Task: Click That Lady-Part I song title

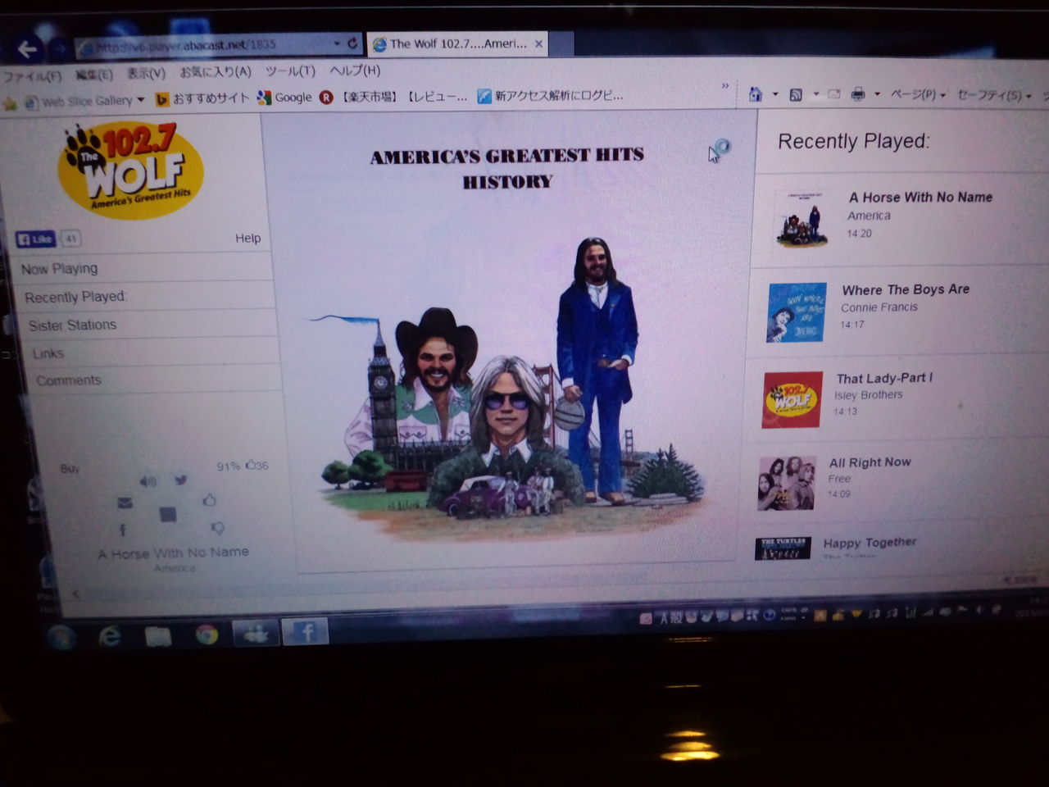Action: point(884,378)
